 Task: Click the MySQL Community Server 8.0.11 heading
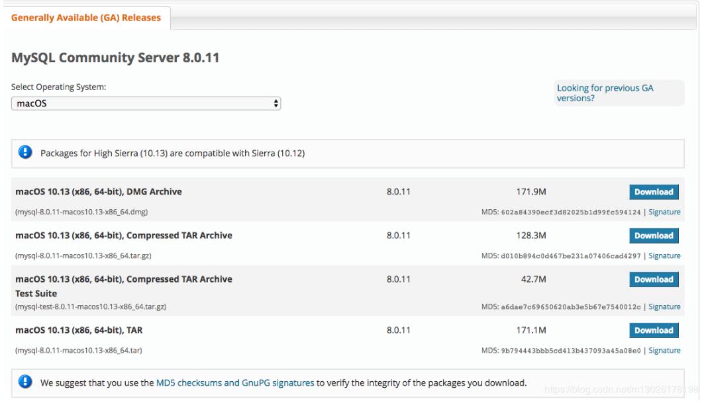[115, 58]
